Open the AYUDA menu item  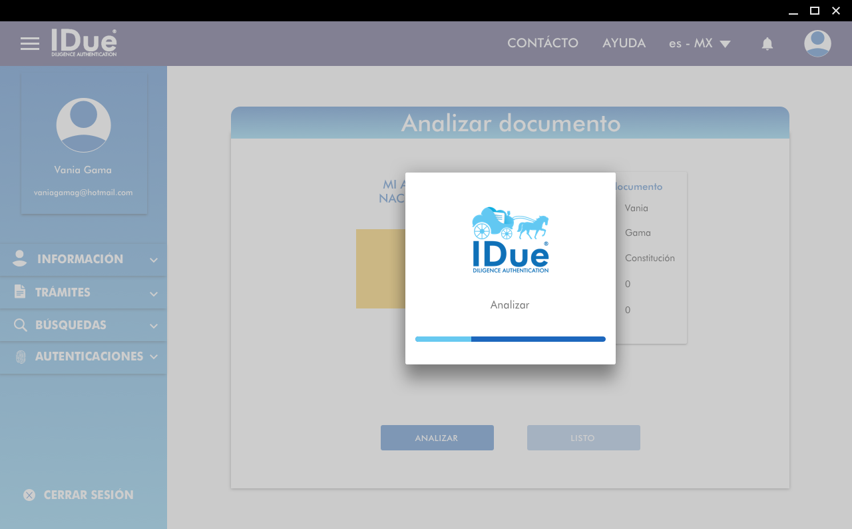[624, 43]
